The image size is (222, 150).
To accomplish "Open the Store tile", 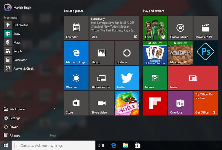I will (x=76, y=103).
